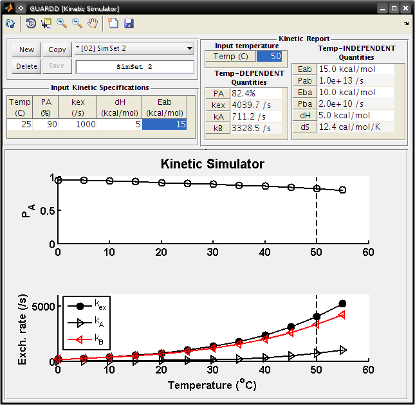Click the PA value 82.4%
Screen dimensions: 415x405
click(x=256, y=93)
